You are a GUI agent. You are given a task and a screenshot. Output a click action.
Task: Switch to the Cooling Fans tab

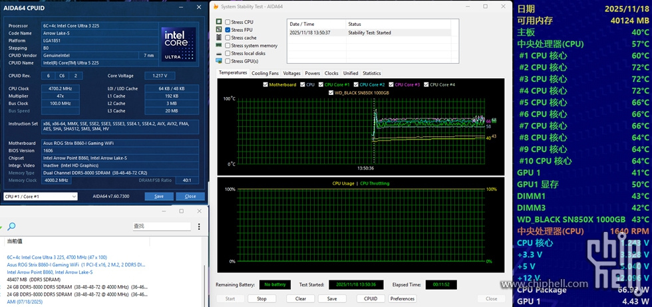(x=265, y=73)
